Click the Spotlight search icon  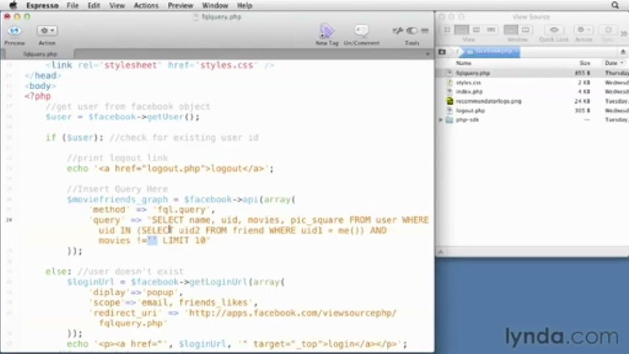(615, 5)
